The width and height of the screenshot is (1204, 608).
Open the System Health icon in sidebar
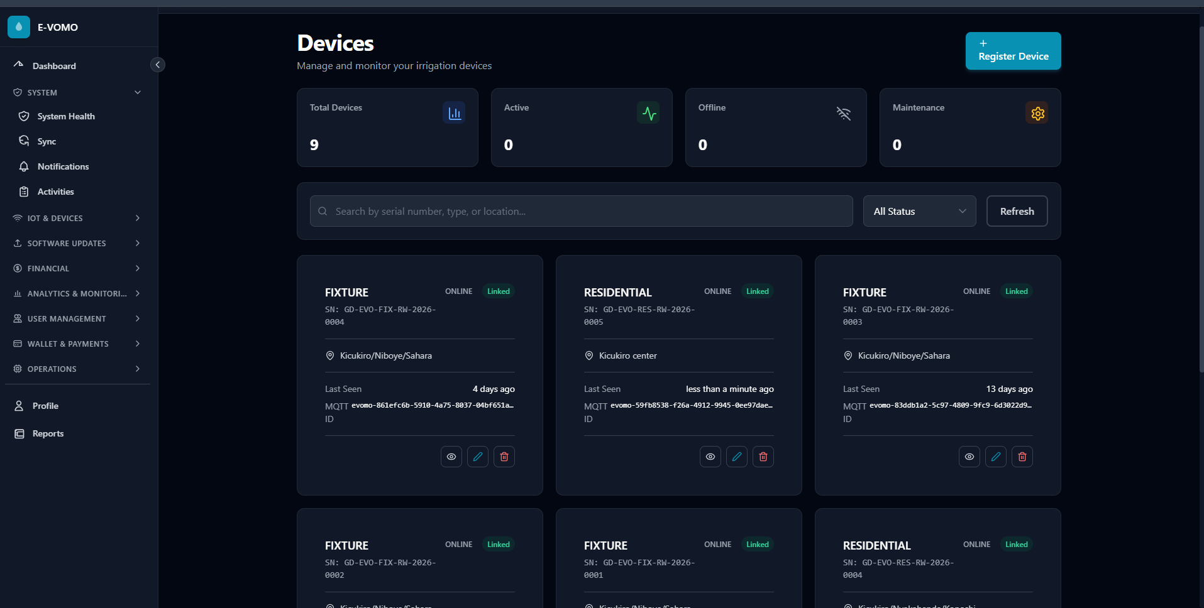(23, 116)
